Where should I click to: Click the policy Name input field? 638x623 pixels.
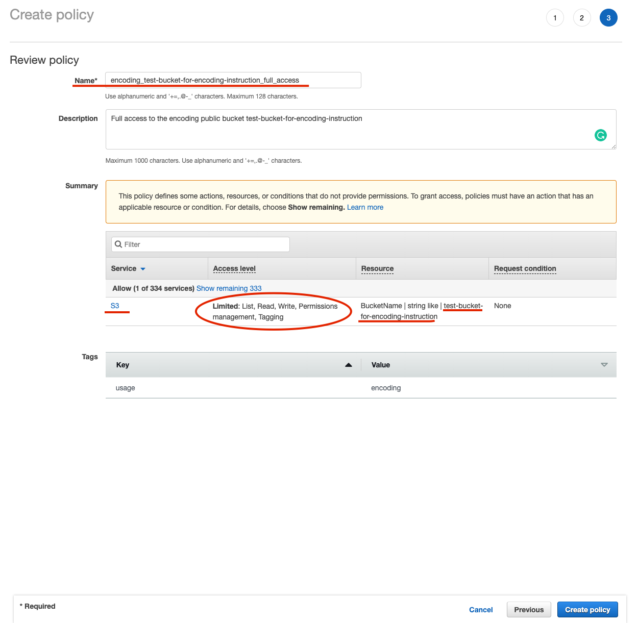pyautogui.click(x=233, y=80)
